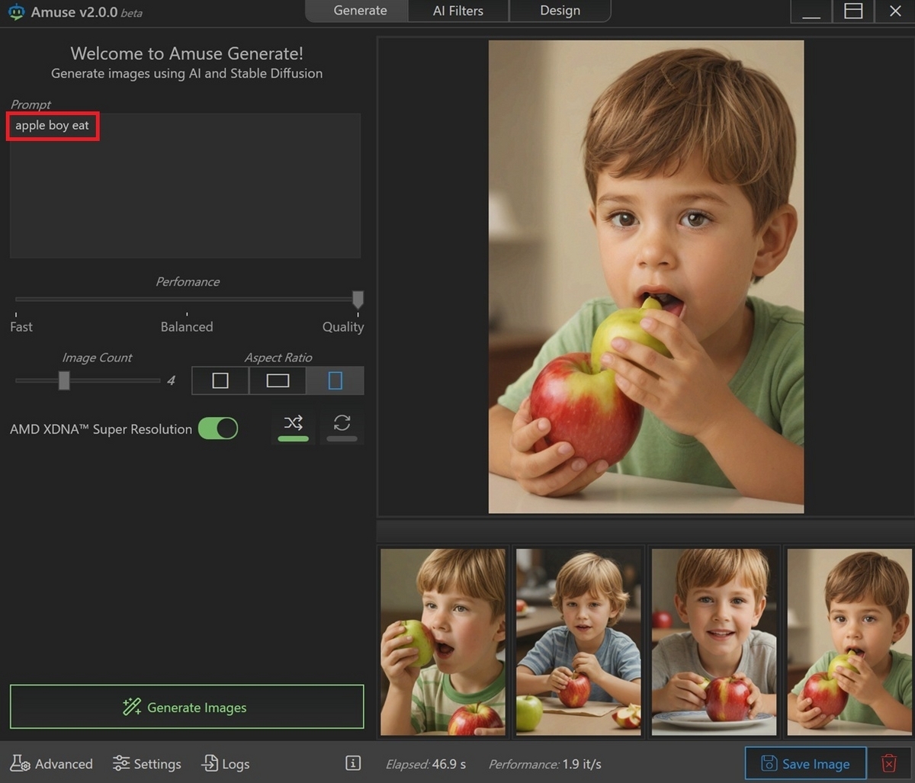This screenshot has width=915, height=783.
Task: Select the portrait aspect ratio
Action: 335,380
